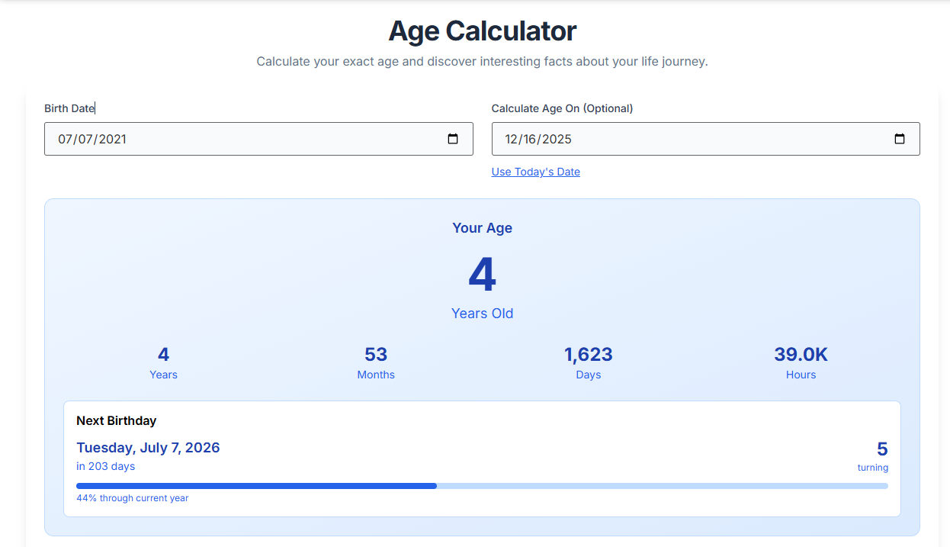Click the calendar icon beside 07/07/2021

tap(453, 139)
